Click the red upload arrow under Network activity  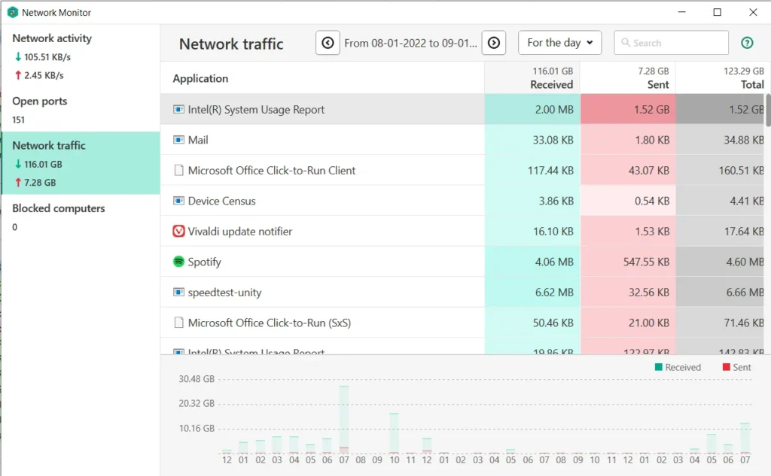(18, 75)
